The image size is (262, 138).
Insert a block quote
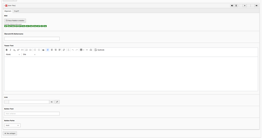43,50
